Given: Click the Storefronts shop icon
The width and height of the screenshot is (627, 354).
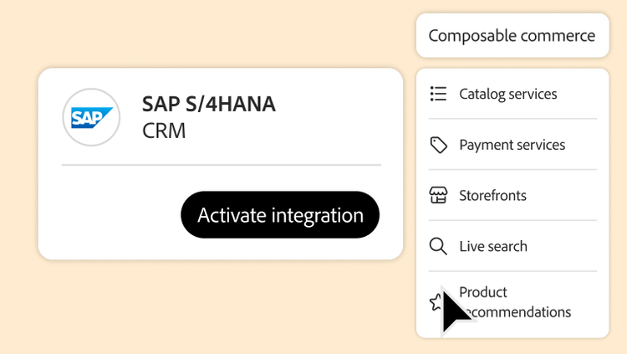Looking at the screenshot, I should (x=438, y=196).
